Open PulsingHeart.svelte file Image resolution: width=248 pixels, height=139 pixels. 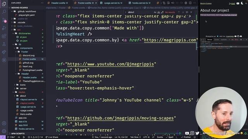[32, 70]
